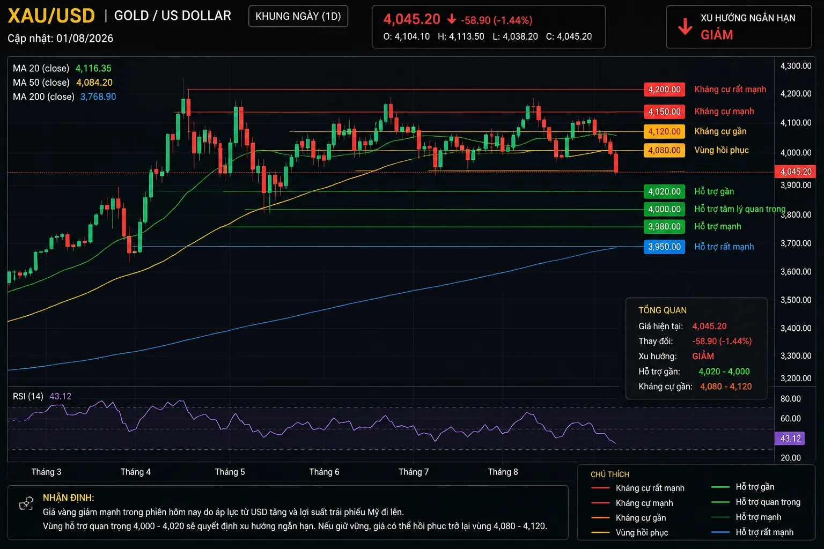Click the Tháng 8 time axis label
824x549 pixels.
pos(503,472)
